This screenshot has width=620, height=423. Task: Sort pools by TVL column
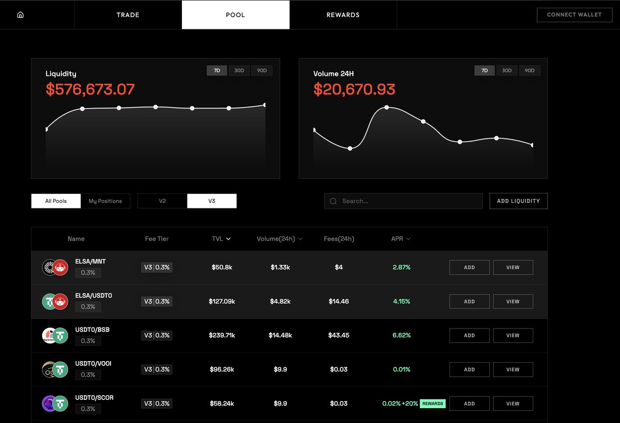click(221, 239)
